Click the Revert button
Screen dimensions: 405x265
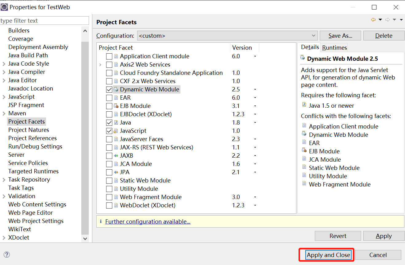point(338,236)
